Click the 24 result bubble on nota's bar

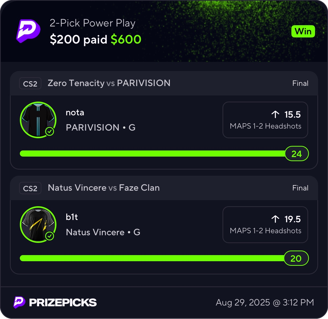(x=296, y=154)
